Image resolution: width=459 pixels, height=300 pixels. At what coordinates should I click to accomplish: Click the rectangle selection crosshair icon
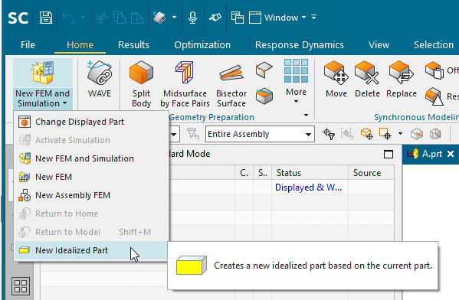point(385,134)
